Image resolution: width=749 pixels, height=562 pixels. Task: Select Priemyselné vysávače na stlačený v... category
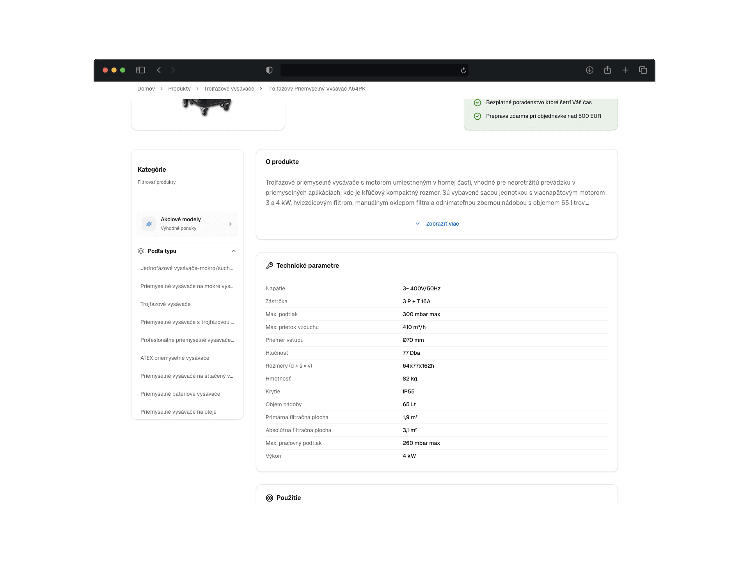point(187,376)
